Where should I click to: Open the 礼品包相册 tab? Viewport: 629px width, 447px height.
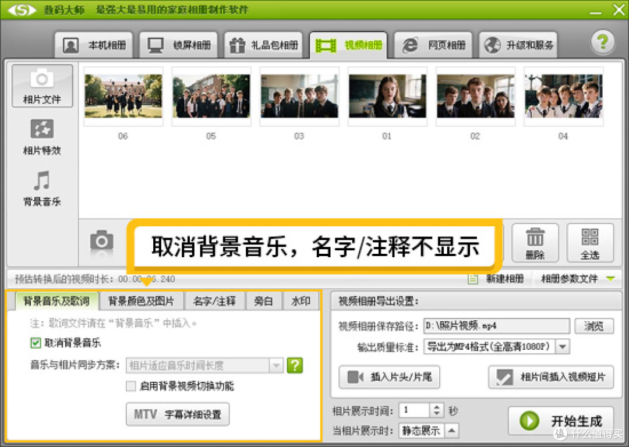tap(264, 45)
